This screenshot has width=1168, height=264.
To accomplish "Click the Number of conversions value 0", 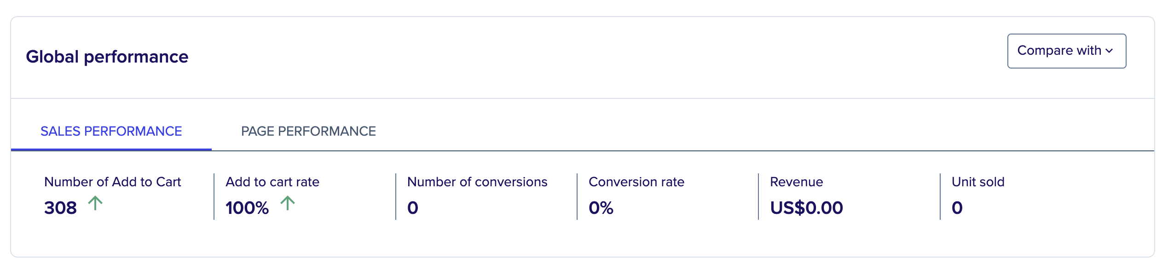I will click(x=413, y=208).
